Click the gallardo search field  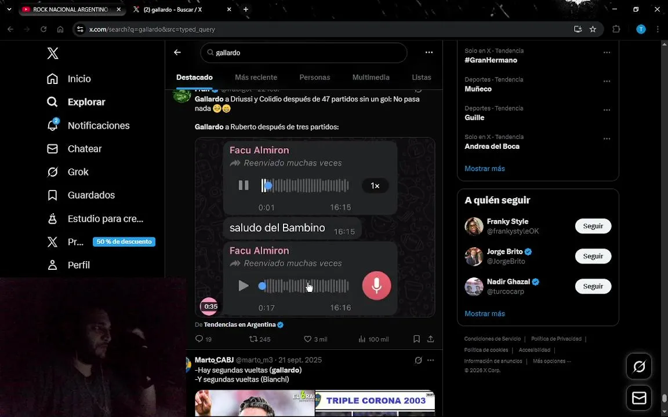[x=303, y=53]
